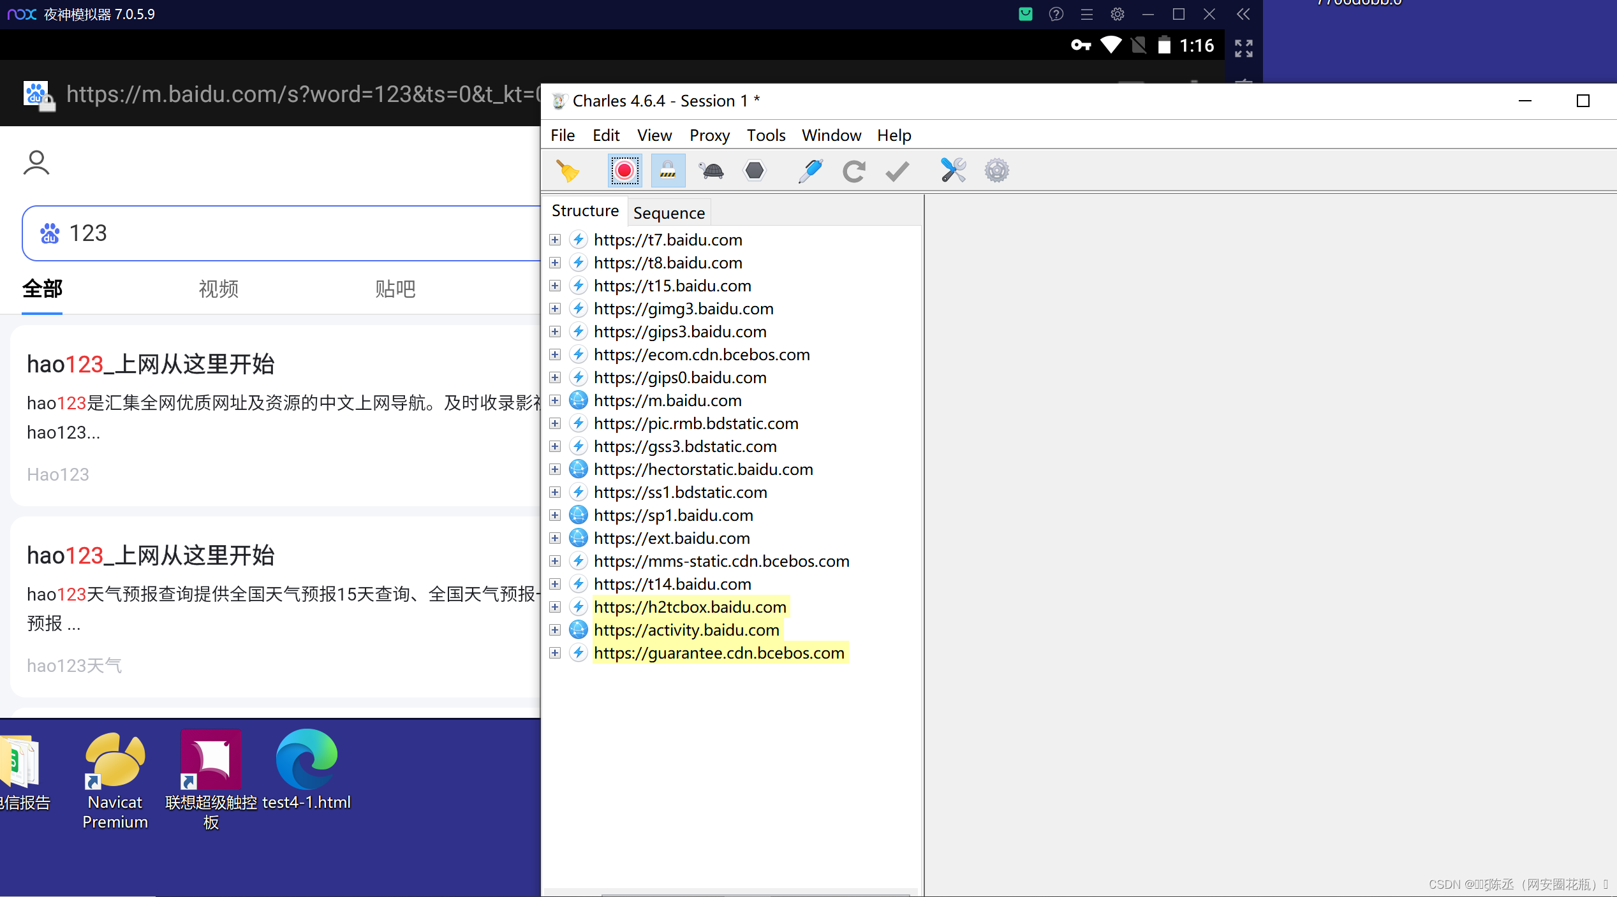This screenshot has width=1617, height=897.
Task: Open Nox help question icon
Action: pyautogui.click(x=1056, y=14)
